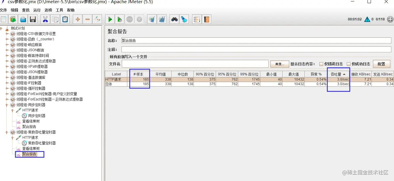394x181 pixels.
Task: Clear all results with the double broom icon
Action: 162,19
